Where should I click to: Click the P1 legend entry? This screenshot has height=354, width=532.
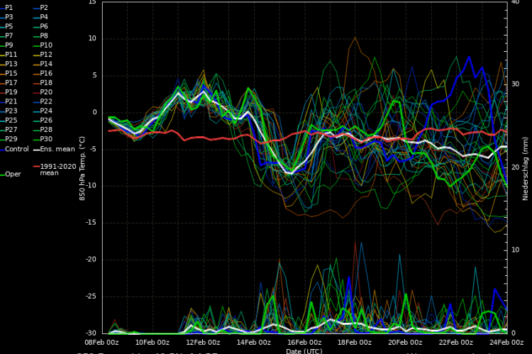[x=9, y=7]
